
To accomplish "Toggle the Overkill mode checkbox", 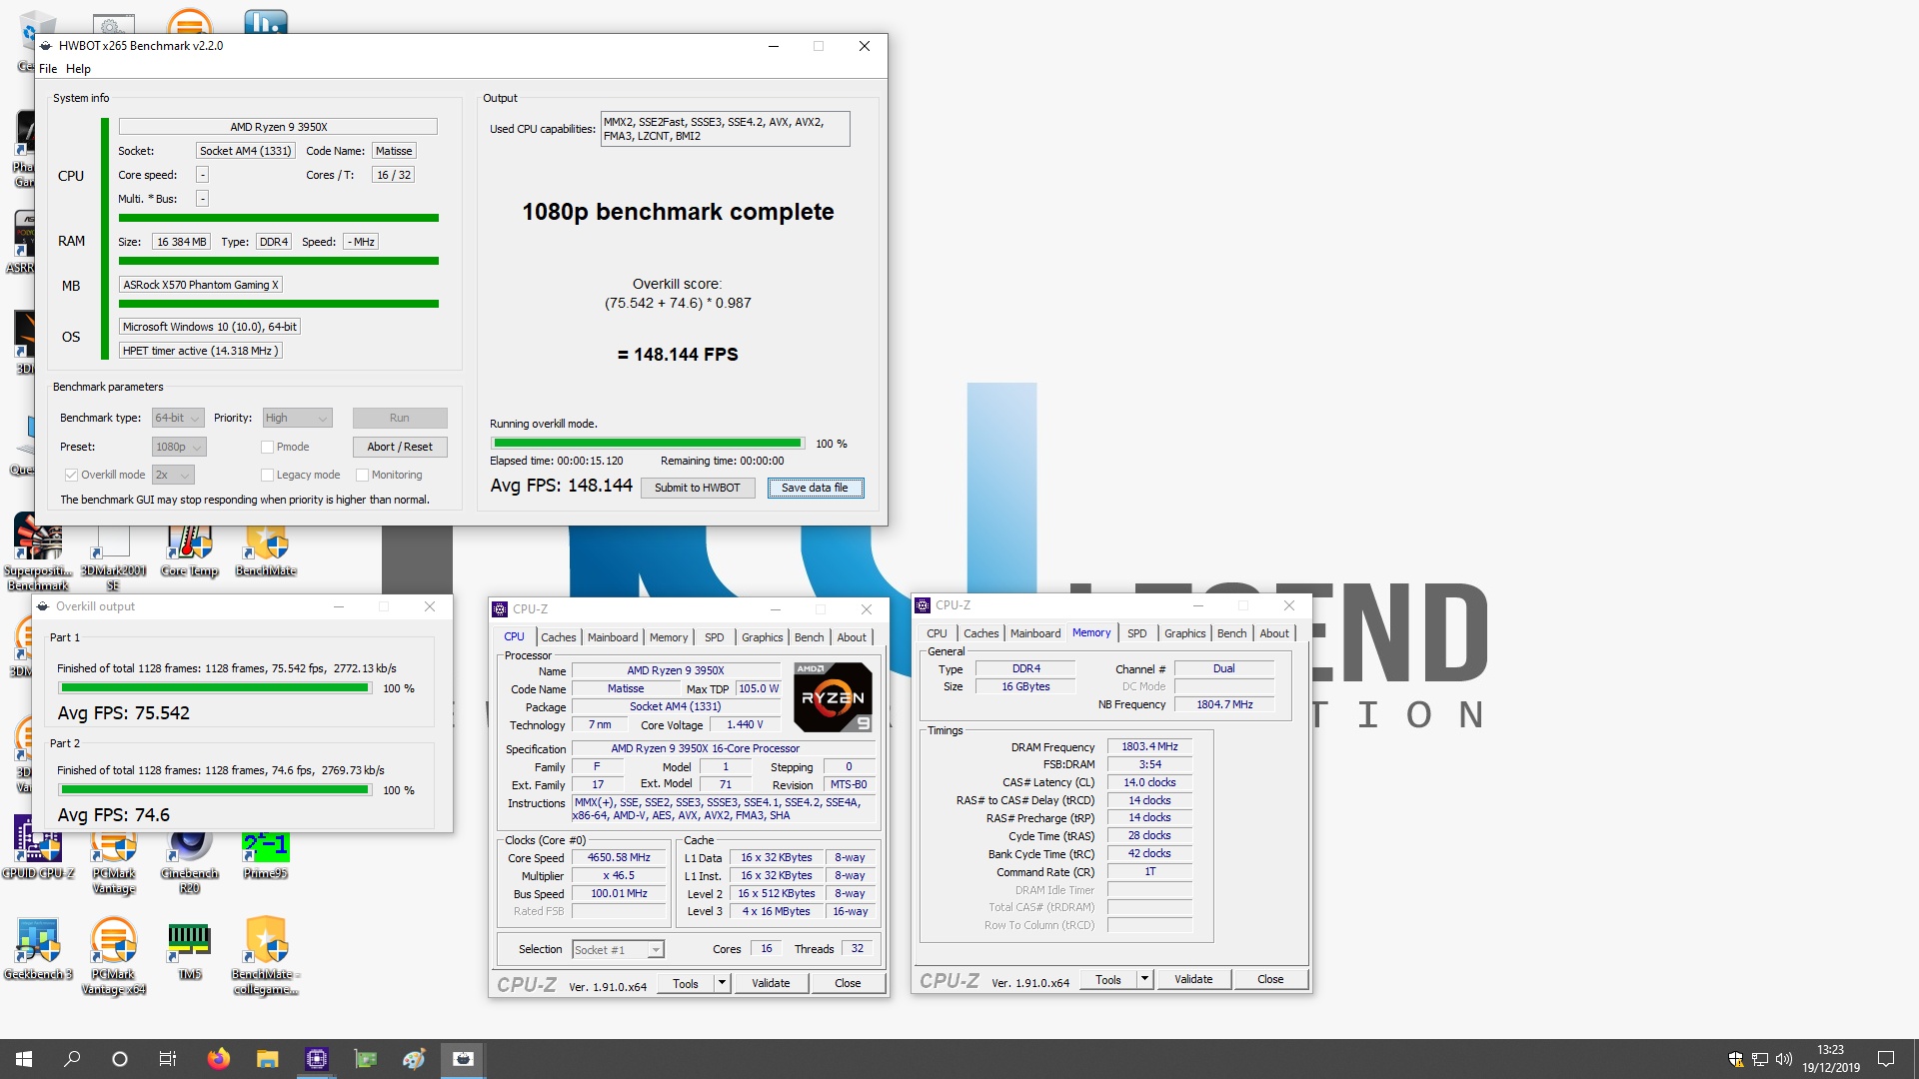I will pos(71,475).
